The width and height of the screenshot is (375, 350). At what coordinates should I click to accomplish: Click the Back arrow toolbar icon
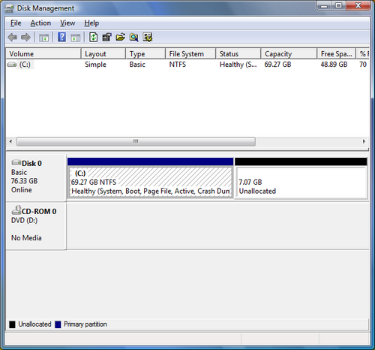click(x=12, y=38)
